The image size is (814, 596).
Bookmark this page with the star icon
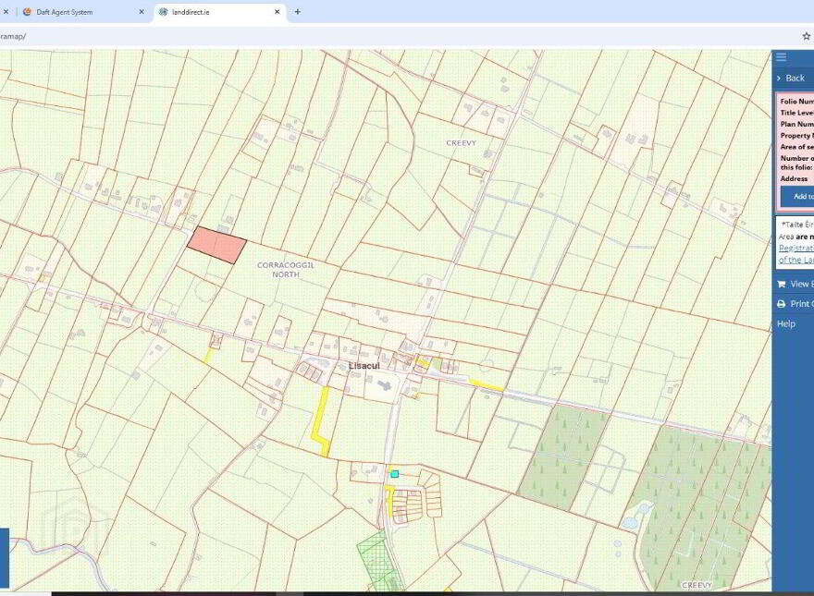click(807, 36)
